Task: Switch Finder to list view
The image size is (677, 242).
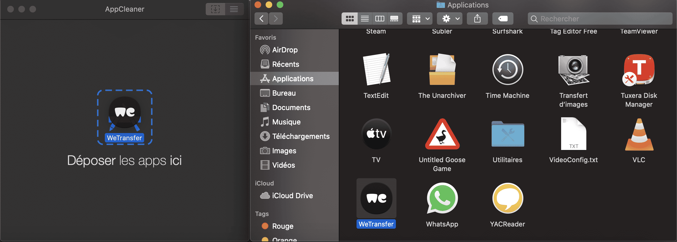Action: 365,19
